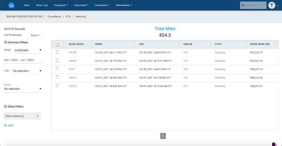Open the 320.60 miles driven record
The height and width of the screenshot is (146, 282).
click(x=72, y=61)
